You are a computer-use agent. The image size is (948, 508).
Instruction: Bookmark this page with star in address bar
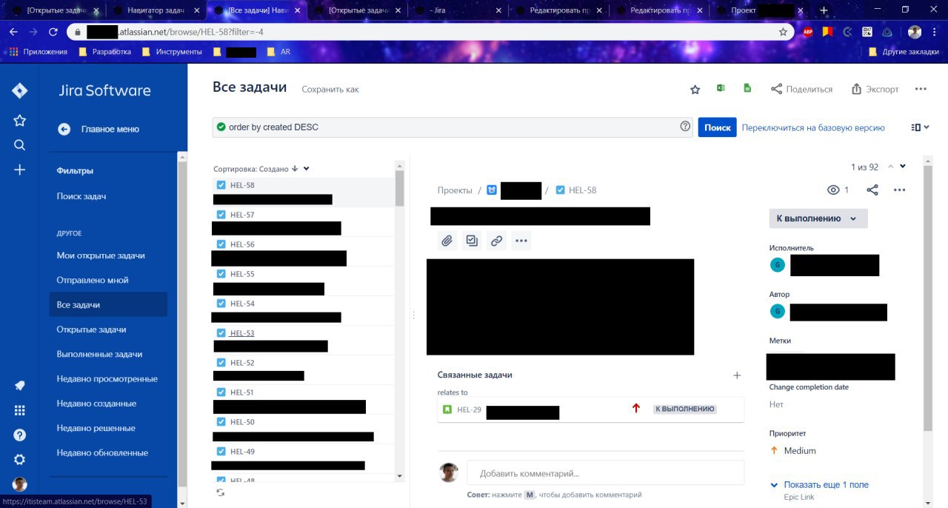tap(783, 32)
